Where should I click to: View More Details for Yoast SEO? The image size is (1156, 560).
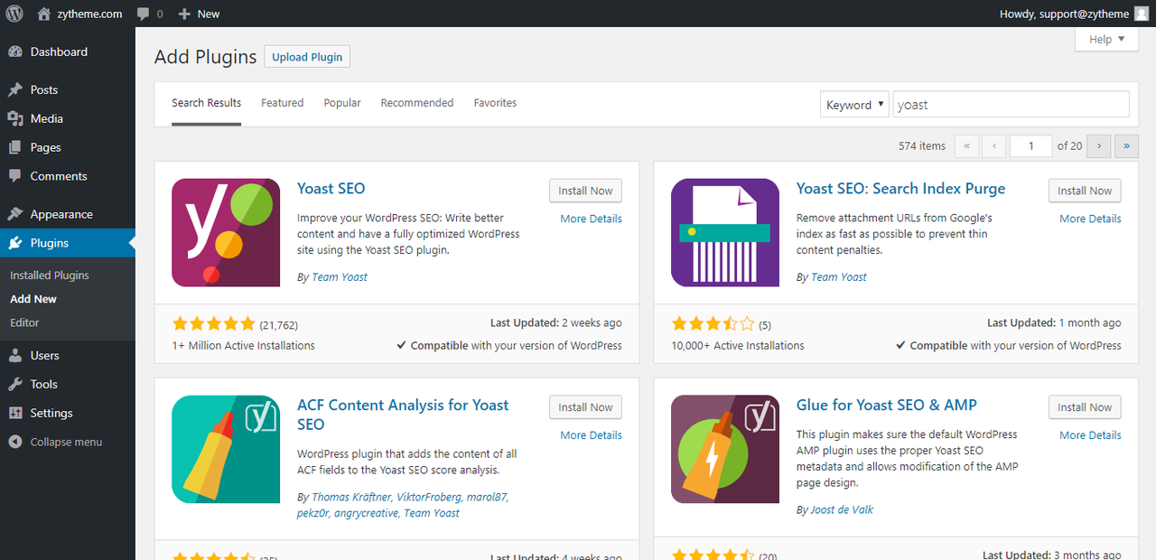point(591,219)
